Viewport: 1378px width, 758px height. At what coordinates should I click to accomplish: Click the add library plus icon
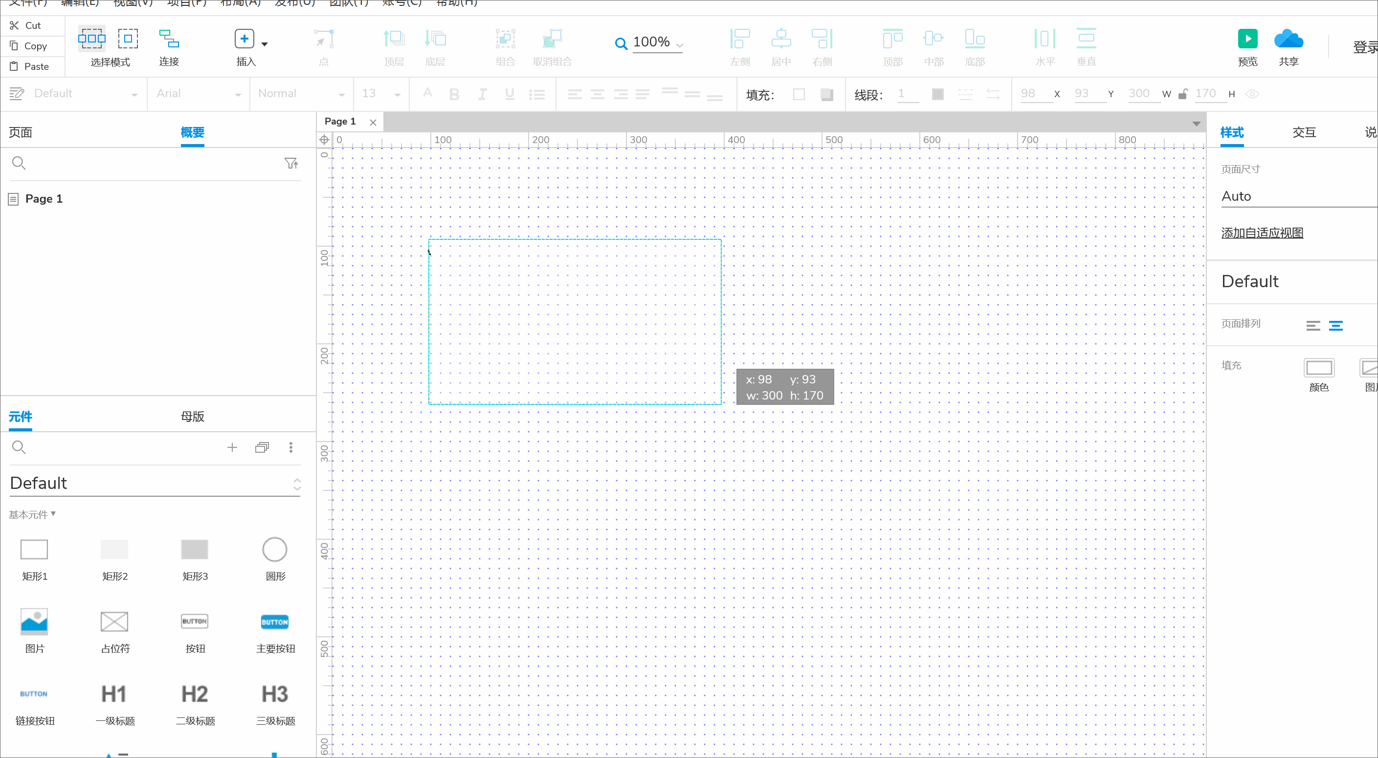click(x=232, y=448)
